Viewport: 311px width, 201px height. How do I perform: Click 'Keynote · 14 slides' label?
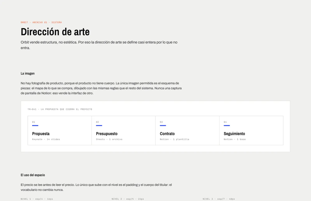(46, 139)
